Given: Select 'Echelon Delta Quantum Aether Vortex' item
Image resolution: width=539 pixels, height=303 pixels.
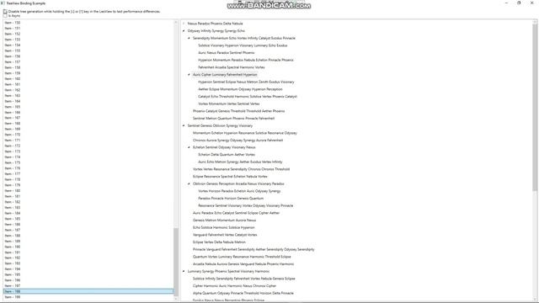Looking at the screenshot, I should coord(227,155).
